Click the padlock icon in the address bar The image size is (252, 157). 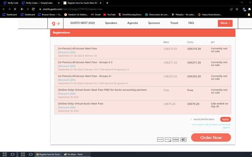pos(40,9)
